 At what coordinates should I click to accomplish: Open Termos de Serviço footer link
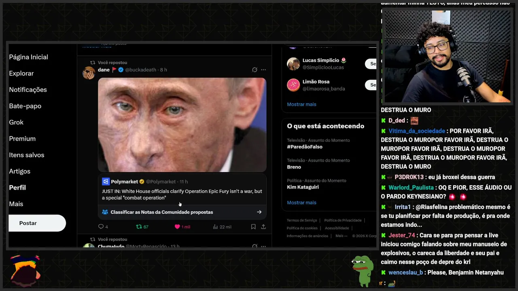click(x=302, y=220)
